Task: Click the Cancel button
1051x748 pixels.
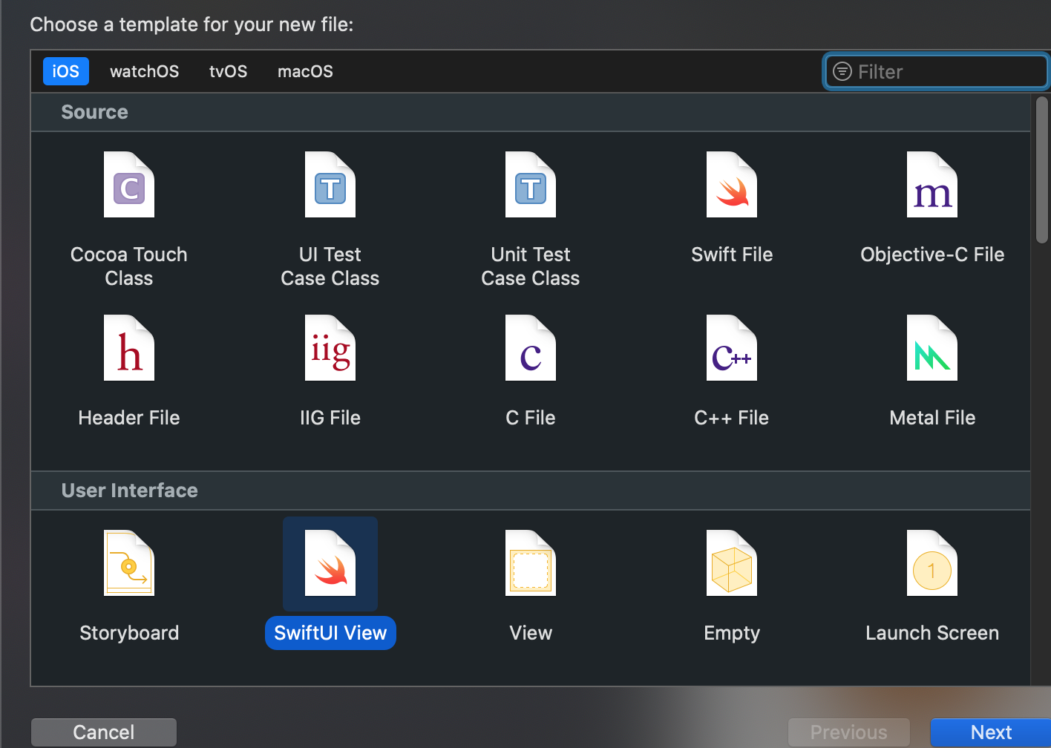Action: (104, 732)
